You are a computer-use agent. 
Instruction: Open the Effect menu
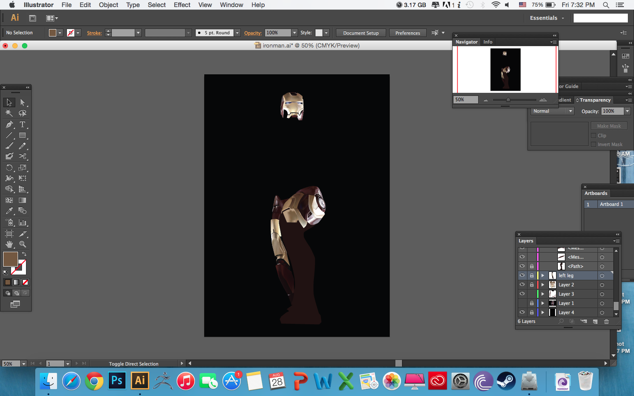pos(182,5)
